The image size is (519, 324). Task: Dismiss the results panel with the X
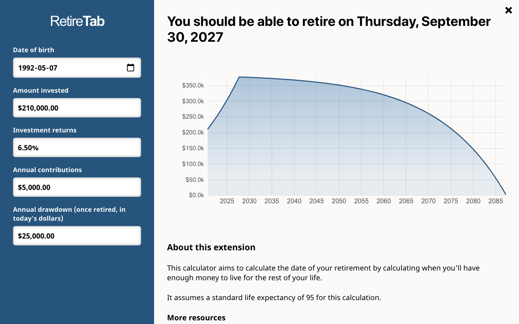click(x=508, y=10)
